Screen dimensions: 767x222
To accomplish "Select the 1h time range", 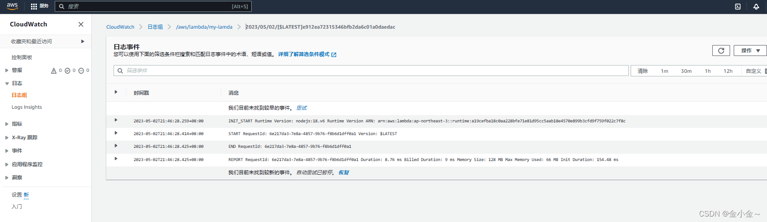I will [x=708, y=71].
